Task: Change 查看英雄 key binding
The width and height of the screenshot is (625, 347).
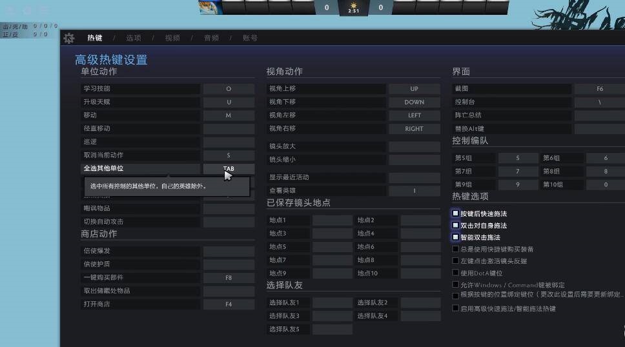Action: (415, 190)
